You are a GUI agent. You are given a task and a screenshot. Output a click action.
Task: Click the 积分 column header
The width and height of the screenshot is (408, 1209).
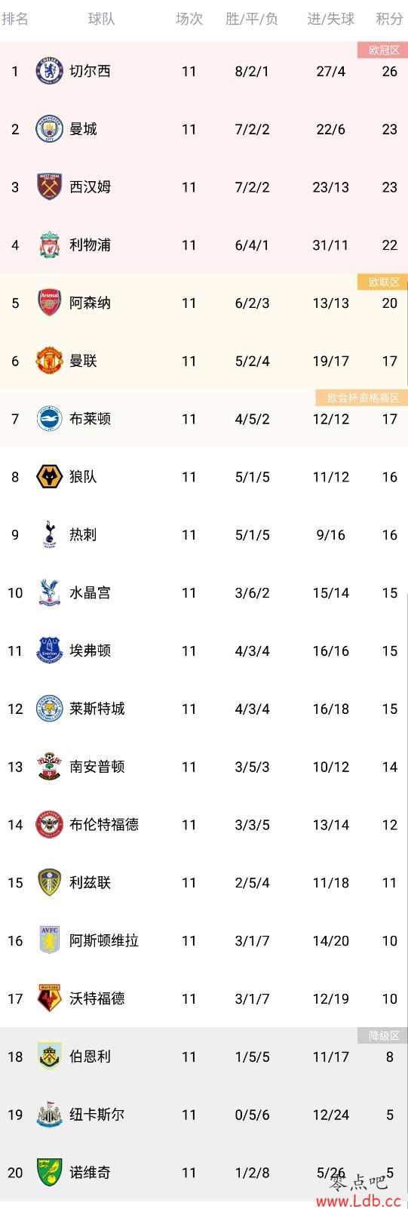coord(389,19)
